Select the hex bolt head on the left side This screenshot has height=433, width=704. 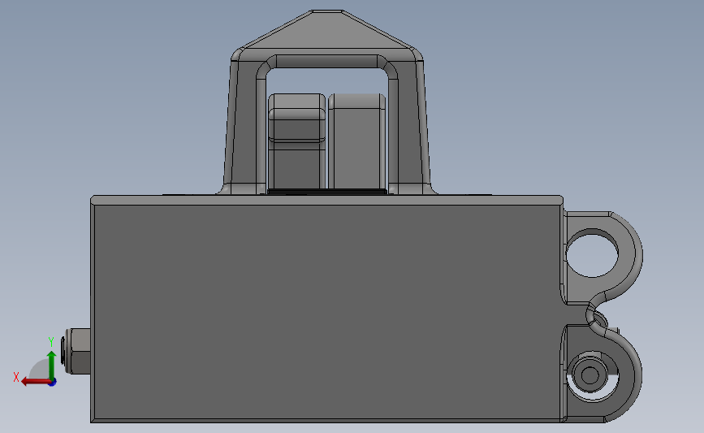pyautogui.click(x=77, y=351)
